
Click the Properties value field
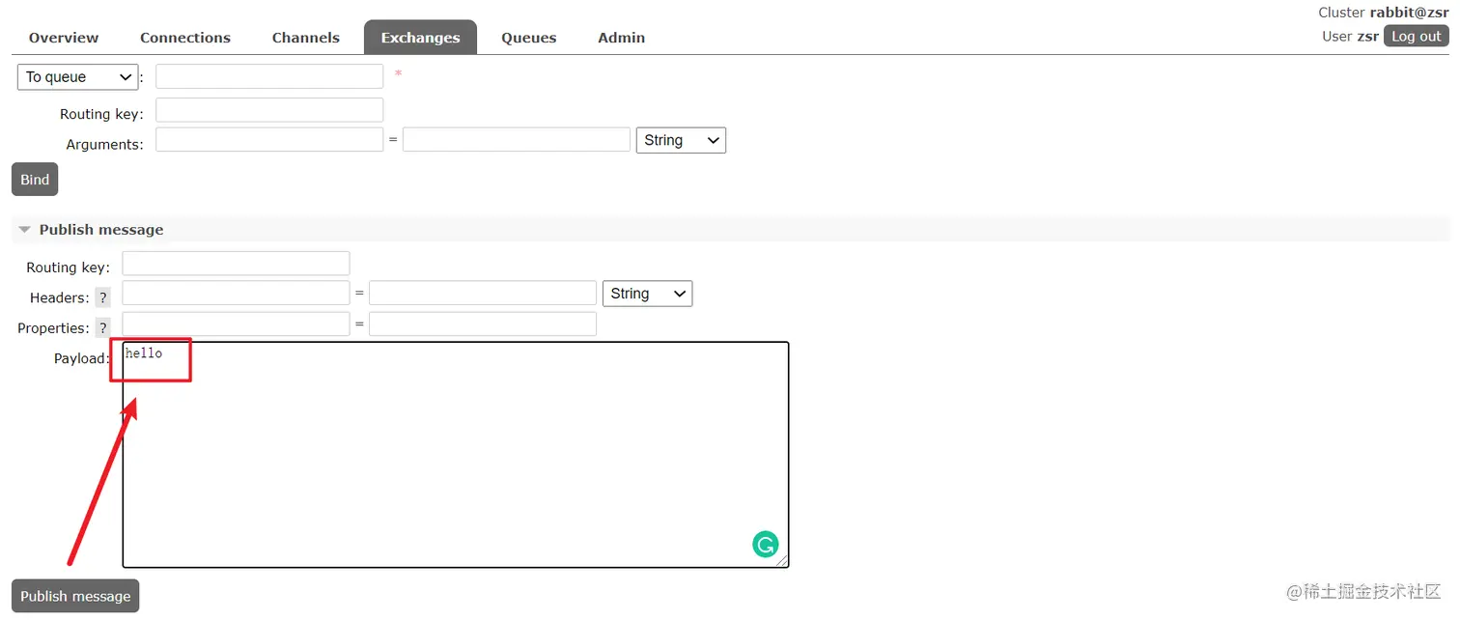coord(483,324)
